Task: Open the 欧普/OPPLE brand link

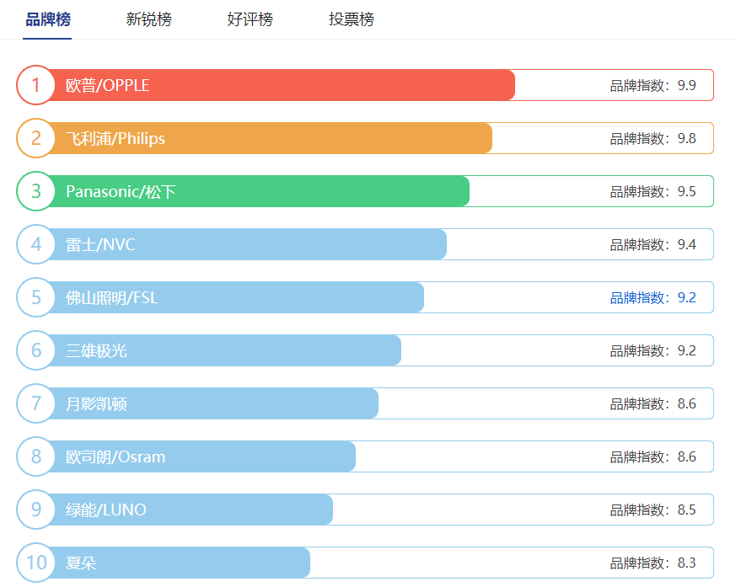Action: click(107, 85)
